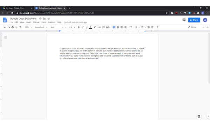Decrease font size with minus button
The width and height of the screenshot is (210, 126).
tap(66, 27)
